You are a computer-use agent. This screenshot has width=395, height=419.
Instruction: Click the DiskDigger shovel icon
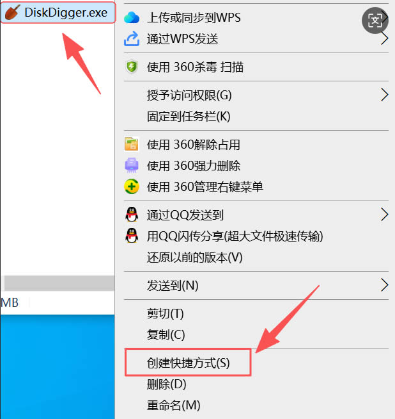12,12
